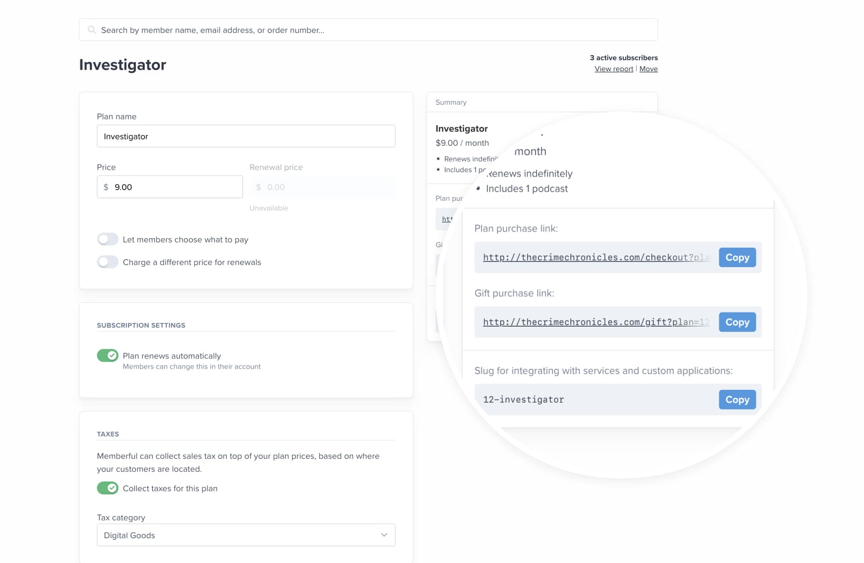Turn off Collect taxes for this plan
864x563 pixels.
[107, 488]
